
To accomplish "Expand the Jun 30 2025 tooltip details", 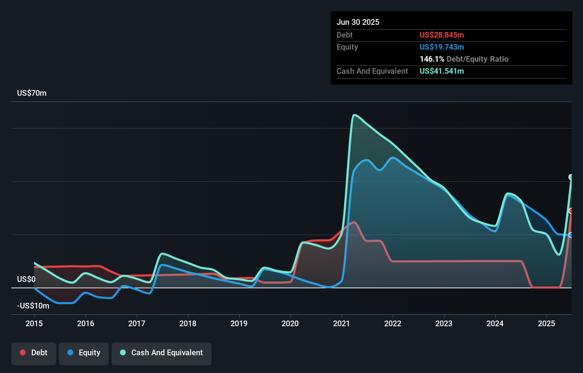I will [358, 22].
